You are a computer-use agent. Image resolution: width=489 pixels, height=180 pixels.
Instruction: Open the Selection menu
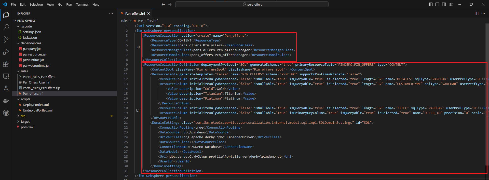pyautogui.click(x=36, y=4)
